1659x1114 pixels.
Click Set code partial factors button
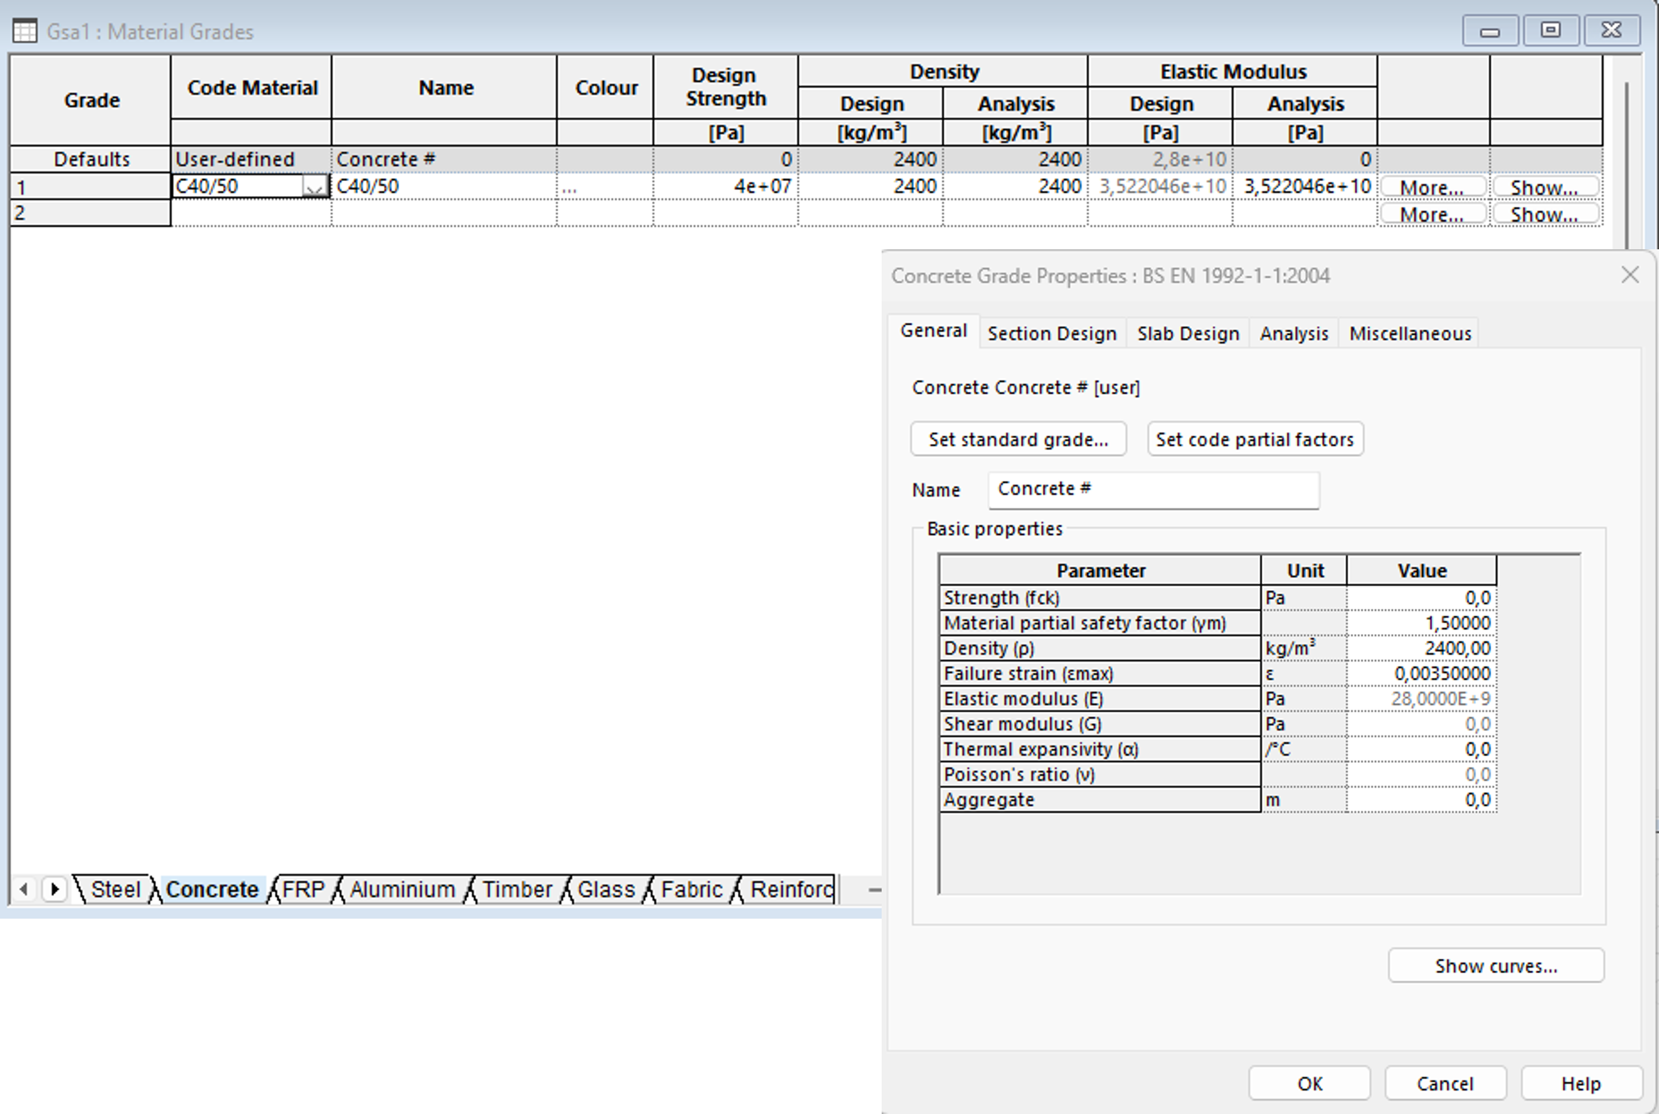click(x=1254, y=439)
